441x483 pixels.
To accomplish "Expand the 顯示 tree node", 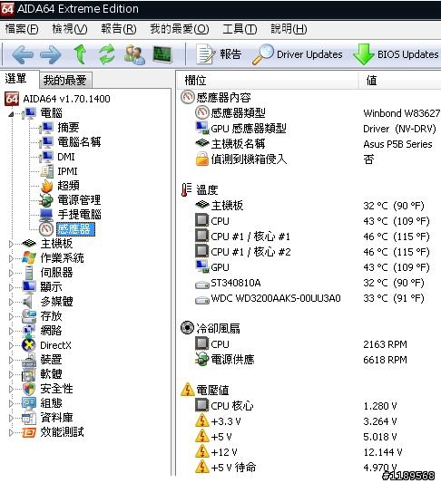I will pyautogui.click(x=12, y=287).
